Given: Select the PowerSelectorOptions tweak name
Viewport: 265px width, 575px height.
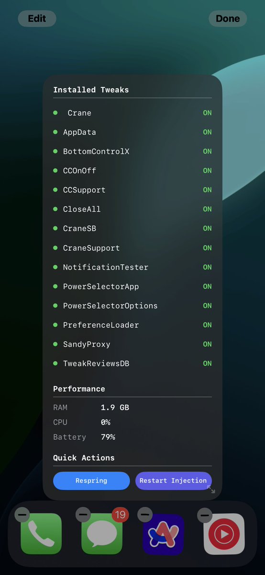Looking at the screenshot, I should [x=110, y=306].
